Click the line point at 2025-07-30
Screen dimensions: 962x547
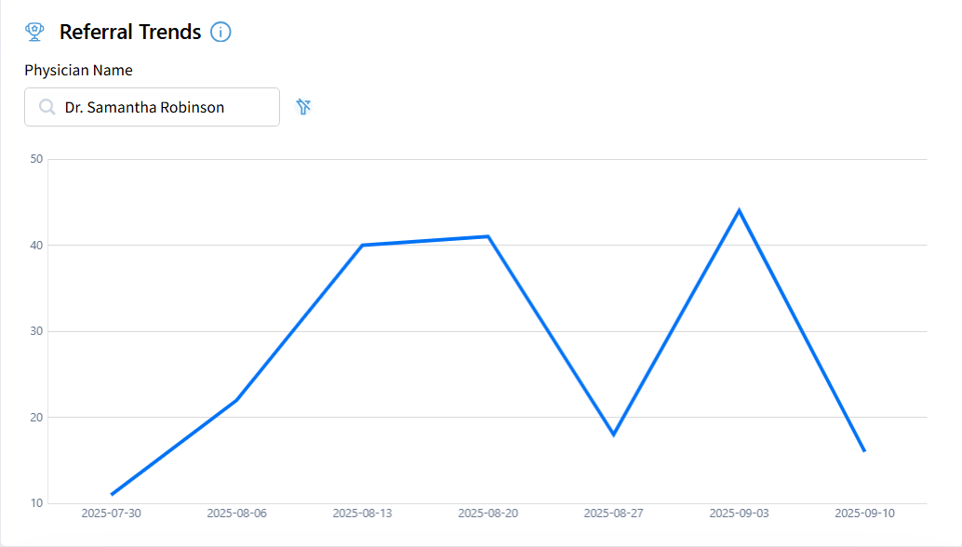(112, 494)
